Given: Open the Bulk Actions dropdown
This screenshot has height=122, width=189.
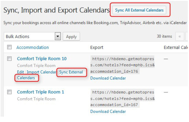Looking at the screenshot, I should [x=30, y=37].
